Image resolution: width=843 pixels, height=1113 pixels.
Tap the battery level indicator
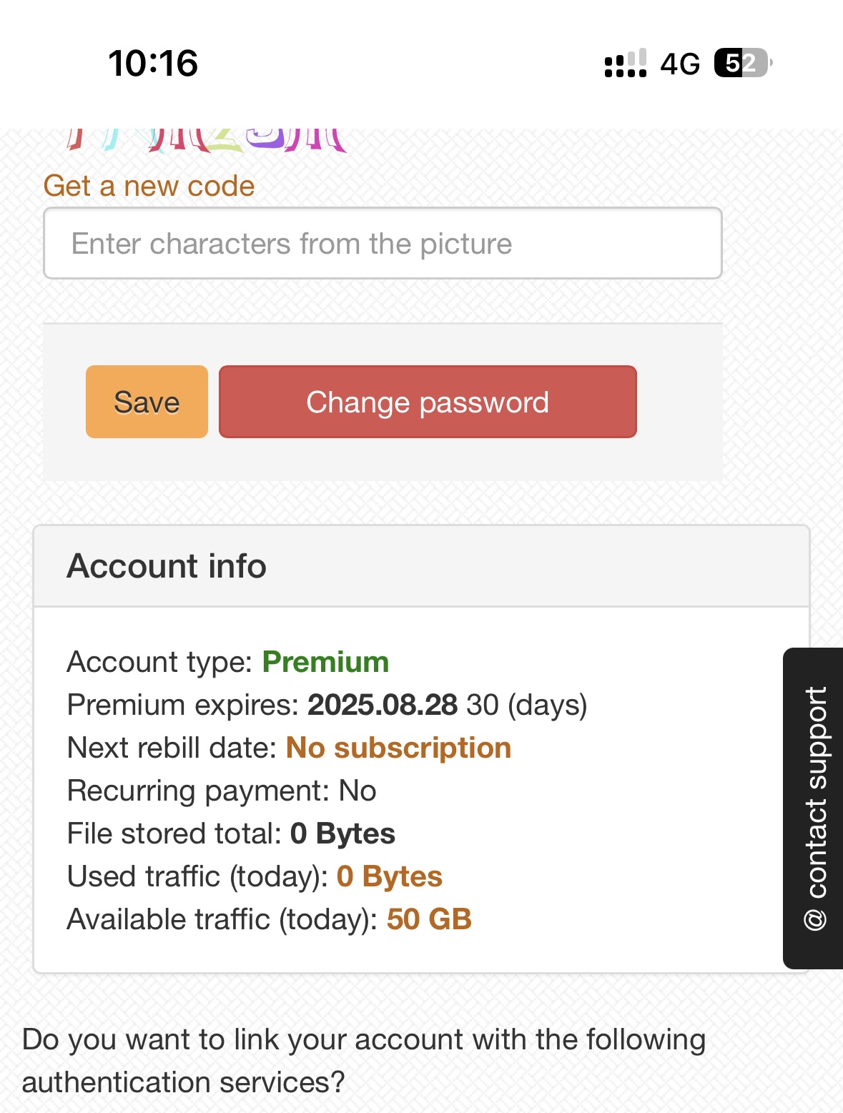[742, 63]
